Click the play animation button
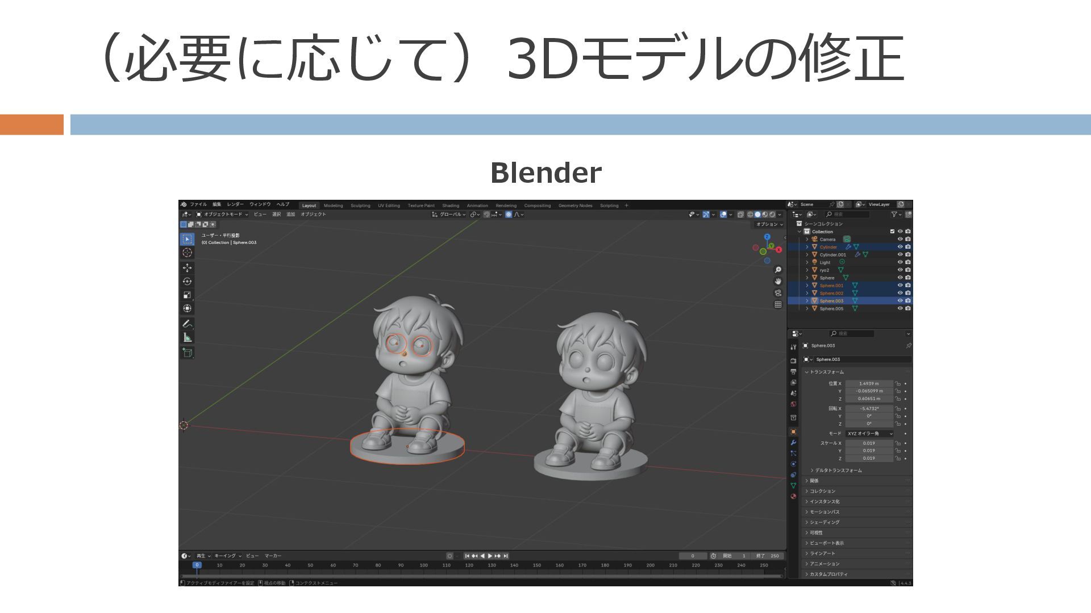Viewport: 1091px width, 613px height. tap(490, 556)
